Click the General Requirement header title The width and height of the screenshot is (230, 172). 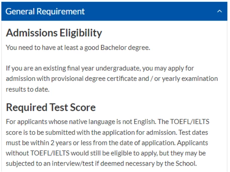click(45, 12)
